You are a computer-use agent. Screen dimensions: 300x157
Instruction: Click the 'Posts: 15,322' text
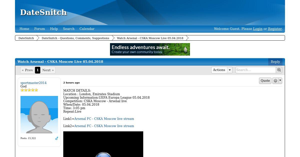[28, 138]
